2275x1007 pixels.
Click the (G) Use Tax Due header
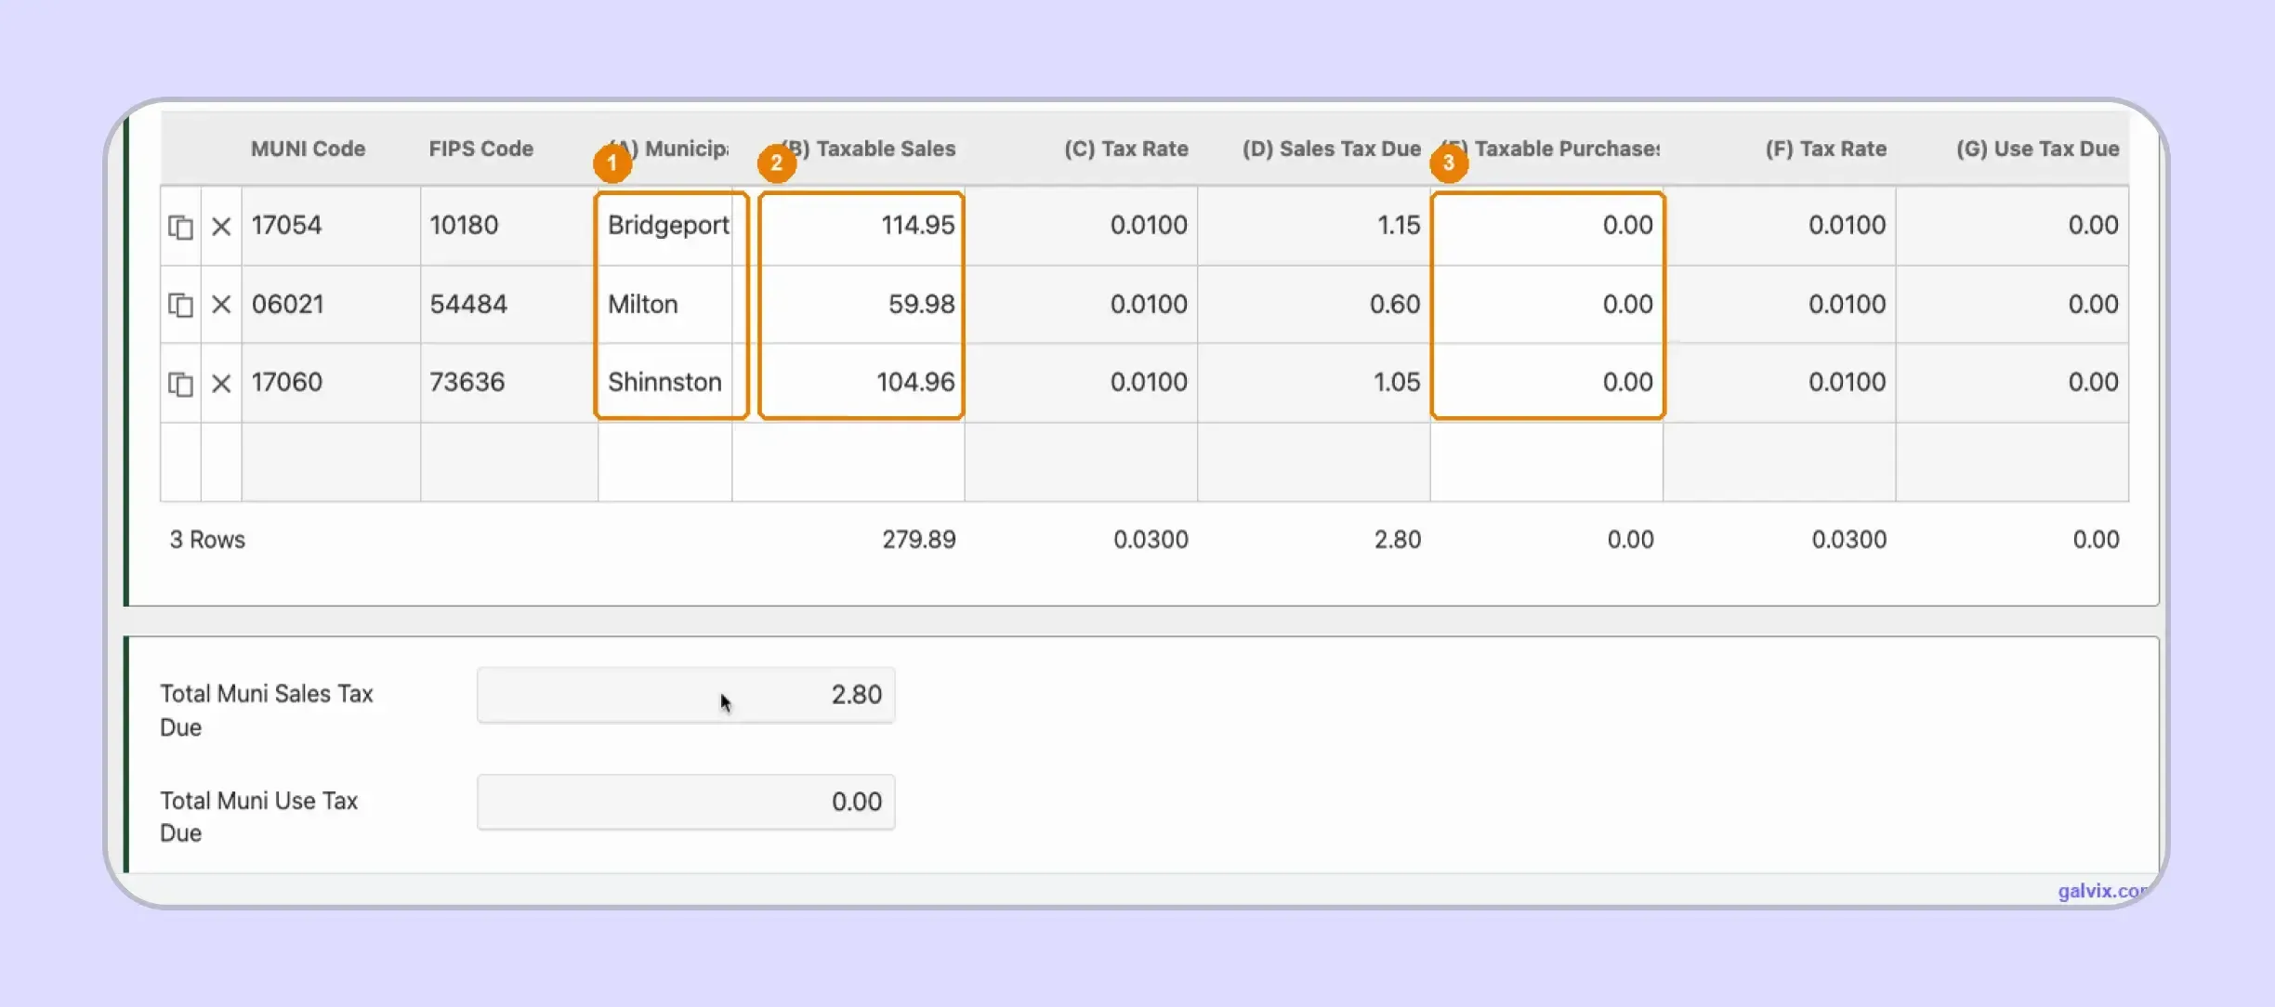[2037, 149]
